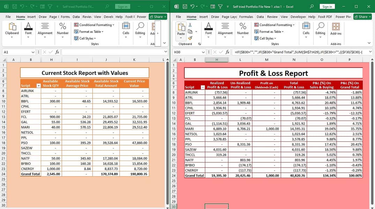Open Data tab in left window

[x=76, y=17]
